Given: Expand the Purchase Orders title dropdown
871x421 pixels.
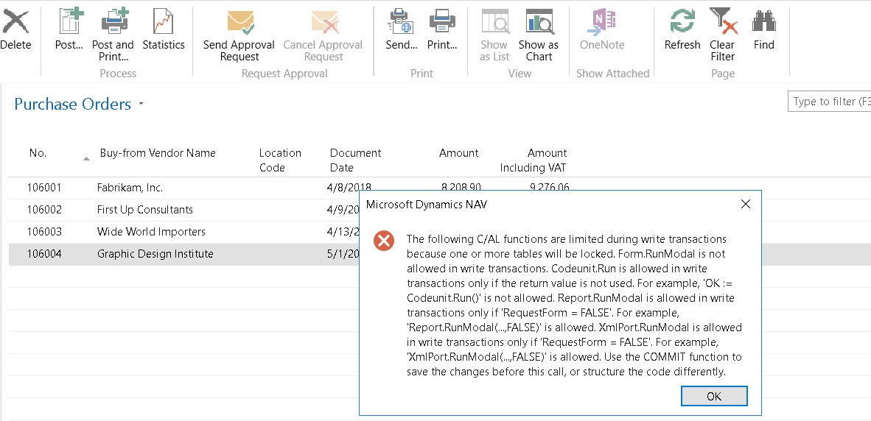Looking at the screenshot, I should [x=141, y=104].
